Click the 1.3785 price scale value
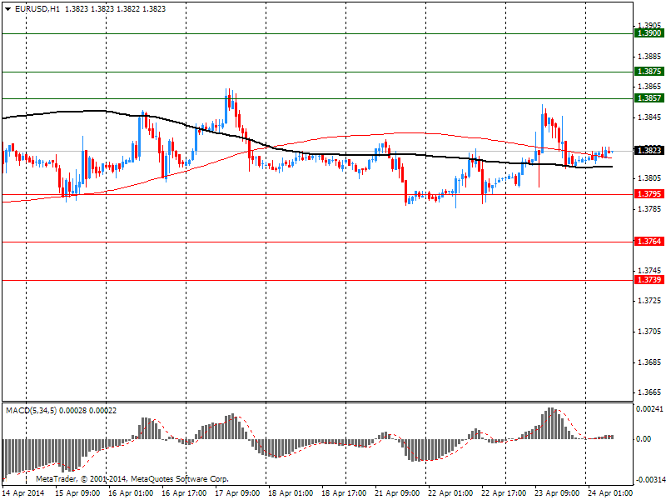666x500 pixels. 650,209
